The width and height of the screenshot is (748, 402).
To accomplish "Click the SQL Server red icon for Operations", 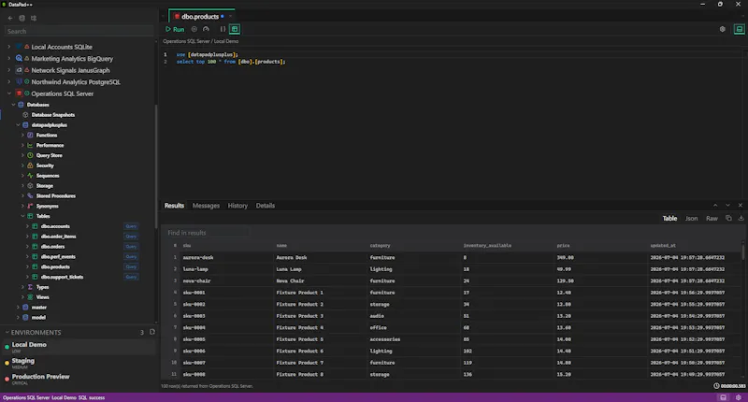I will point(19,93).
